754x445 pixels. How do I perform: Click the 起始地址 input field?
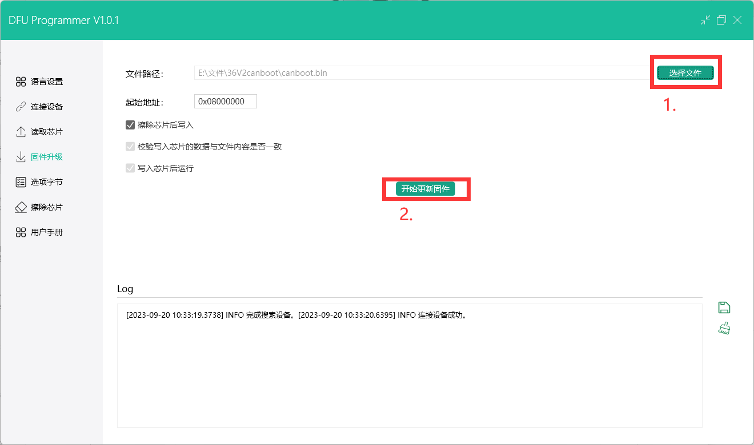[226, 102]
